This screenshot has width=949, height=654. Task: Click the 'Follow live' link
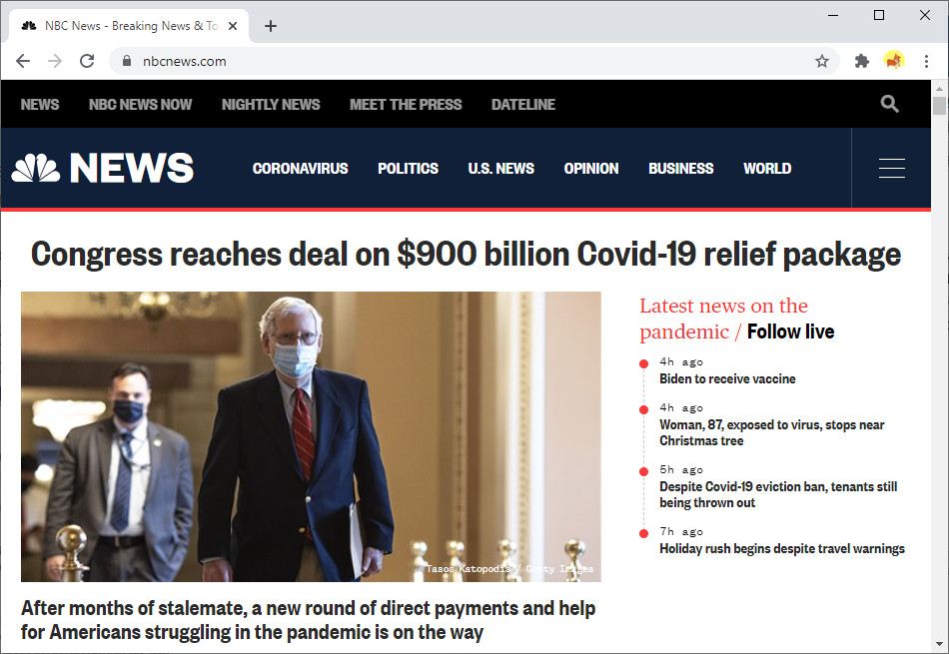(790, 331)
